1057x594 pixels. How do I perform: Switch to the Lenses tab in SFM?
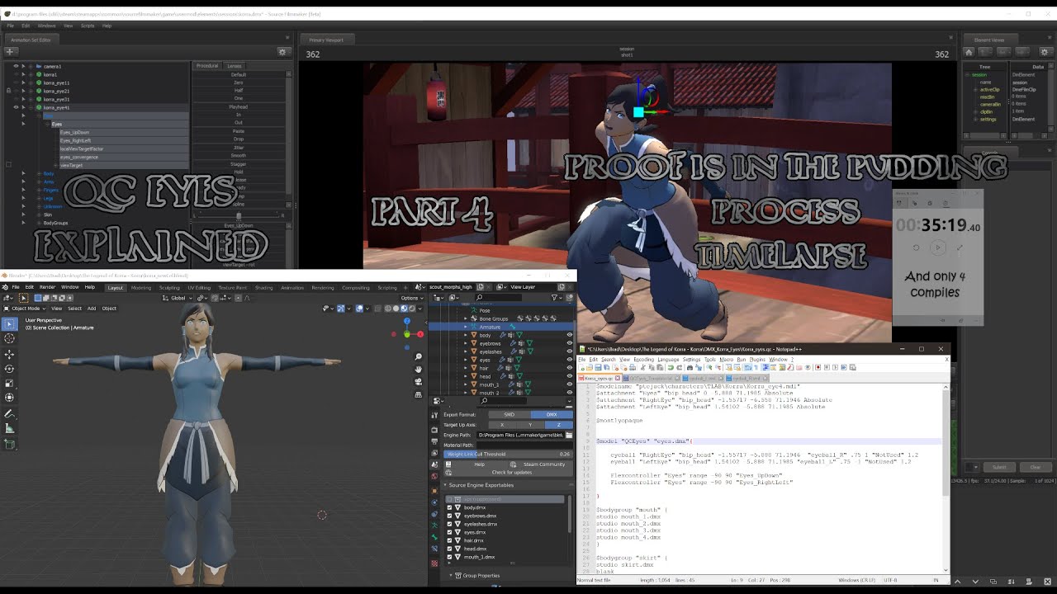pos(234,66)
